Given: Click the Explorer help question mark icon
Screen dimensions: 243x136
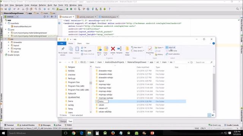Looking at the screenshot, I should coord(213,43).
